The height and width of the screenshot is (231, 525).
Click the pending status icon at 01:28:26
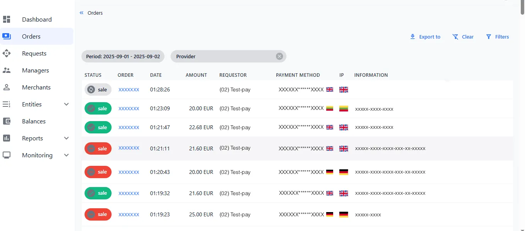(x=91, y=89)
